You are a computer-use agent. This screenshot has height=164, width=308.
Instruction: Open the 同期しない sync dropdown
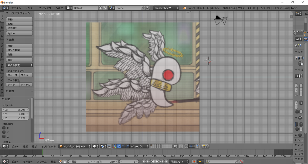point(179,161)
